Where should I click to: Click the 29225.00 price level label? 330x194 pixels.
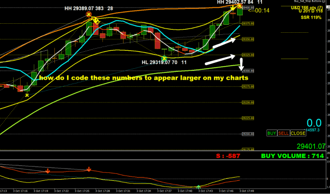pyautogui.click(x=248, y=118)
